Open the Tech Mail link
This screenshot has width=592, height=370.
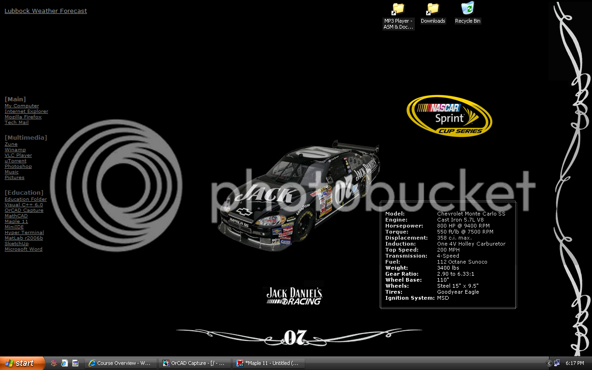coord(17,123)
